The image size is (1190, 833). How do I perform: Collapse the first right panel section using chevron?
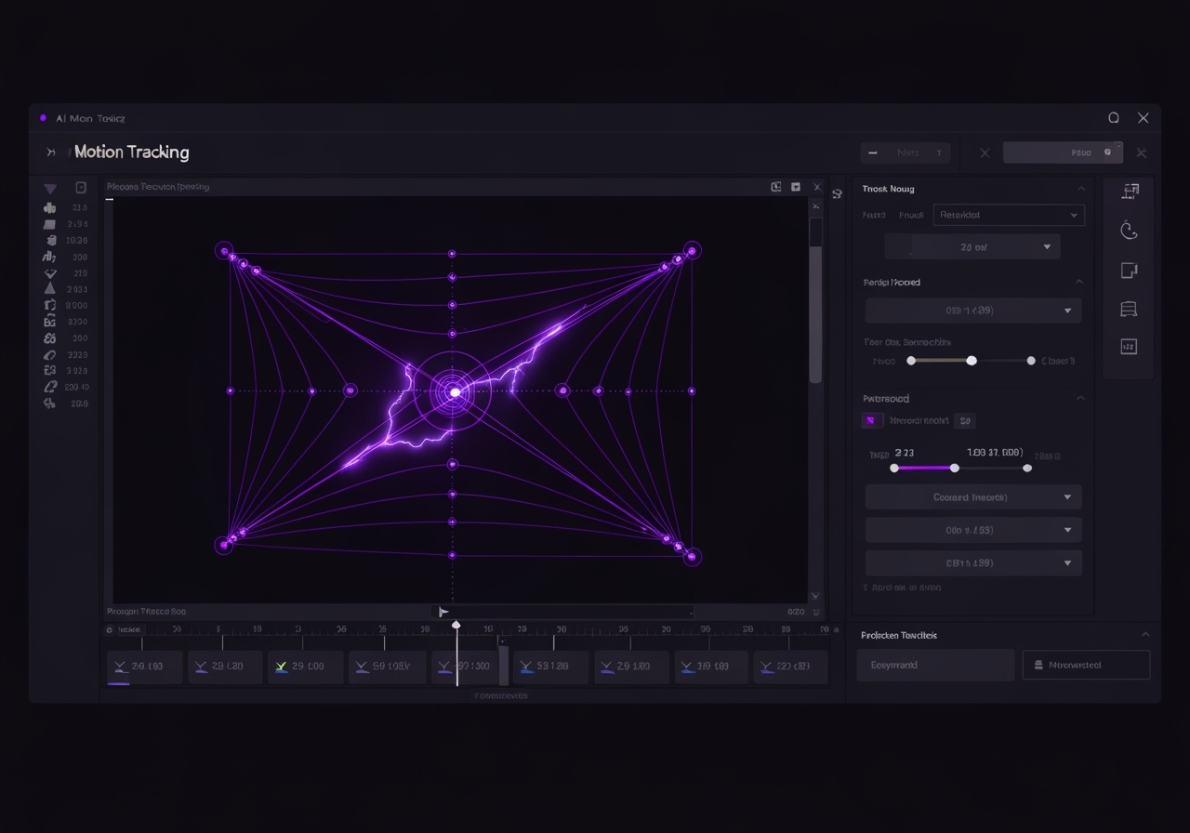[1080, 189]
